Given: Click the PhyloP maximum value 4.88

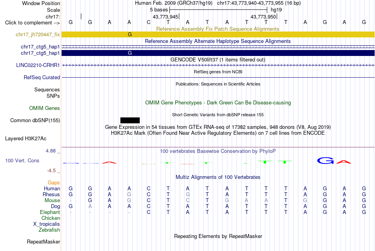Looking at the screenshot, I should pyautogui.click(x=51, y=151).
